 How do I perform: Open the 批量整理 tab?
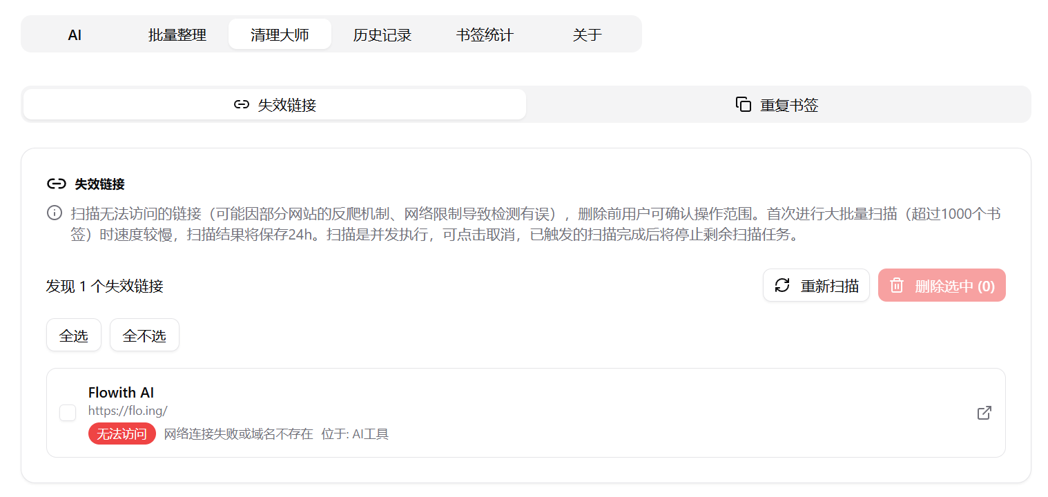[x=177, y=34]
